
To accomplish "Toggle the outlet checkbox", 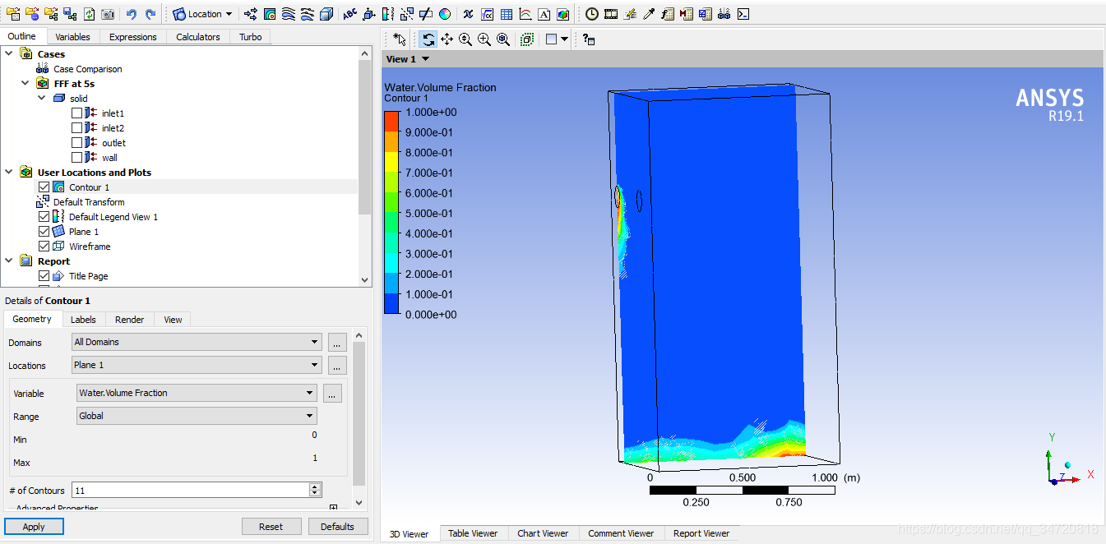I will pyautogui.click(x=77, y=143).
